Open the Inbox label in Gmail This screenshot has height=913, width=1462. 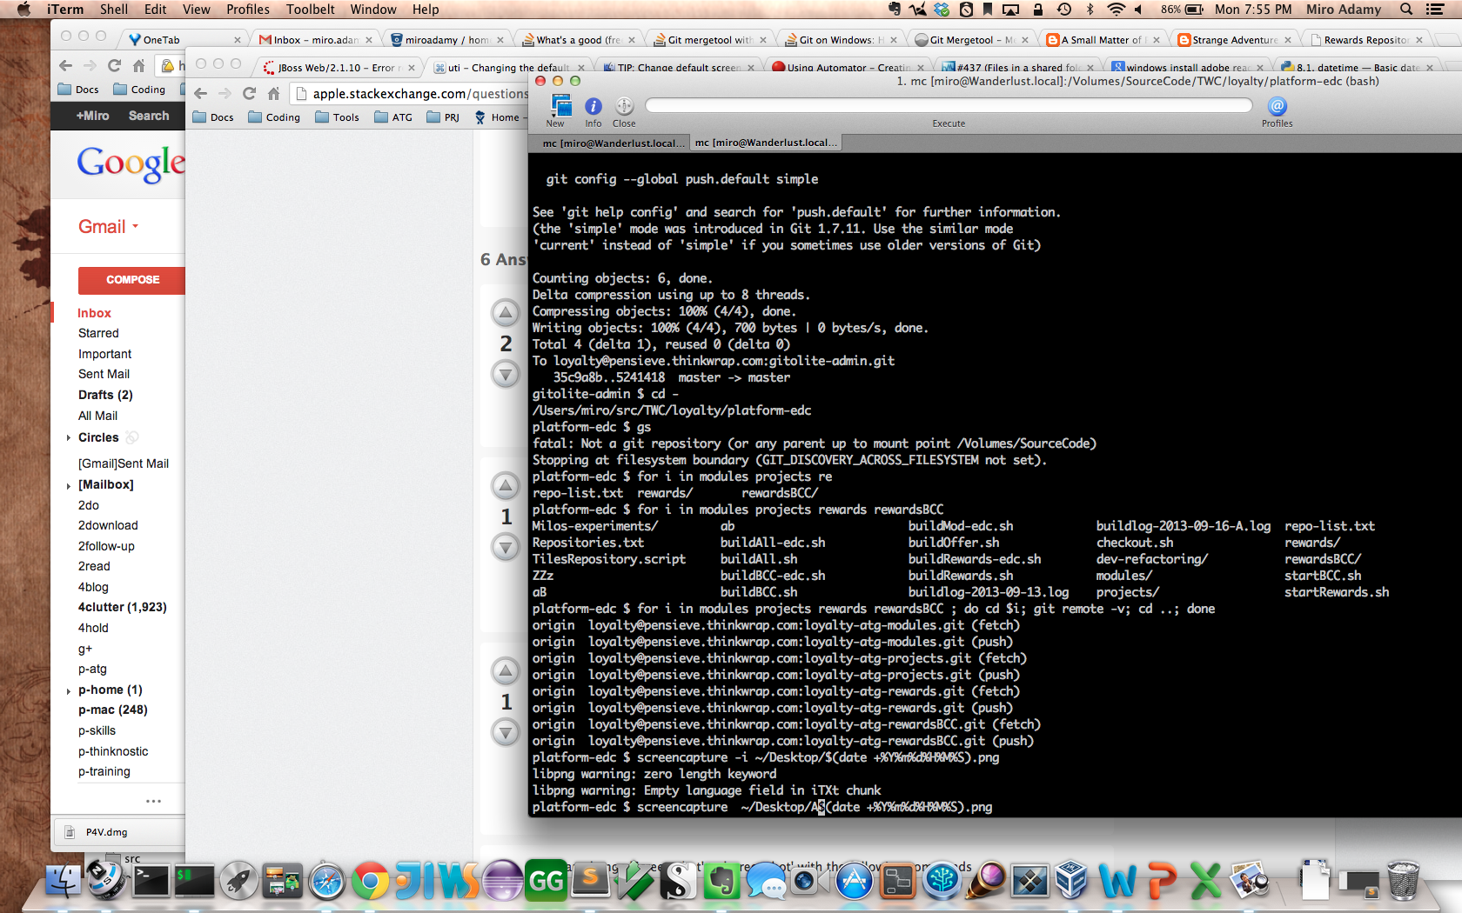[94, 313]
